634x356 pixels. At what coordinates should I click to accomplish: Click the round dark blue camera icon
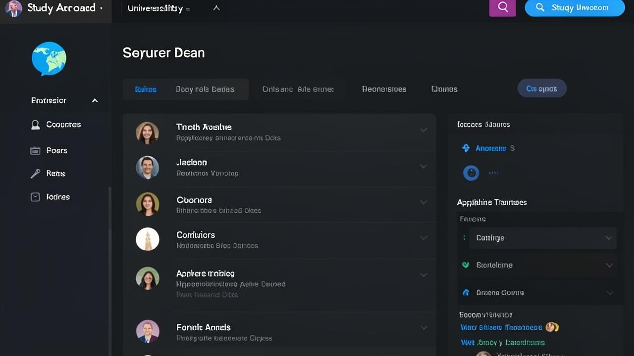coord(471,173)
